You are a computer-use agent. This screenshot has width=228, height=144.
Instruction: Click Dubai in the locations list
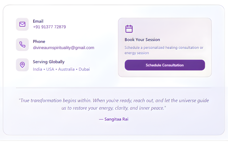coord(84,69)
